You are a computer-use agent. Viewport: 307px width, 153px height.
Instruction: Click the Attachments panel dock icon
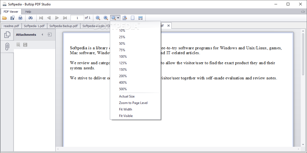point(49,35)
